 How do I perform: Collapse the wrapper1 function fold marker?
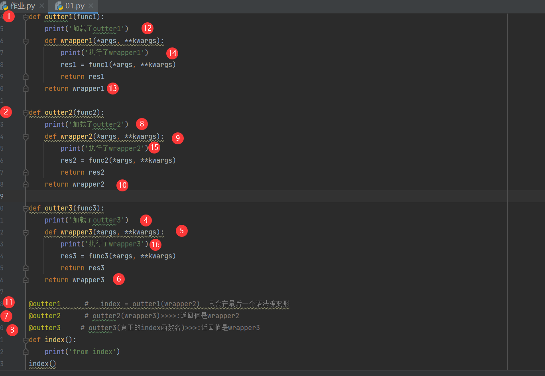[26, 41]
